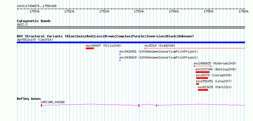Click the DGV Structural Variants track title
253x121 pixels.
(x=105, y=36)
